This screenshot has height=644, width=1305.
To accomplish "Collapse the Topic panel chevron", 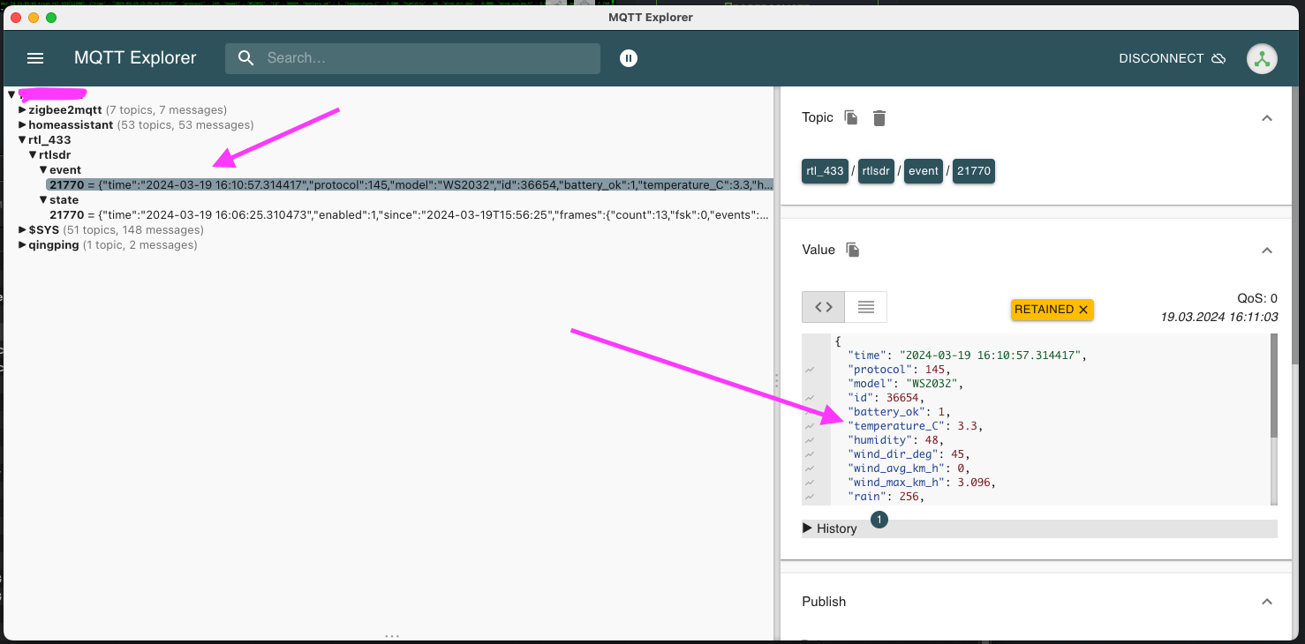I will [1267, 118].
